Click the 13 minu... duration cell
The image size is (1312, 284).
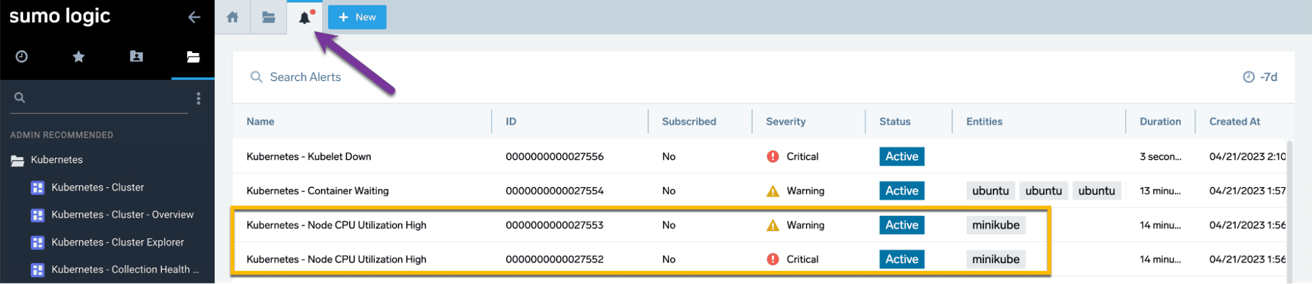(1160, 191)
